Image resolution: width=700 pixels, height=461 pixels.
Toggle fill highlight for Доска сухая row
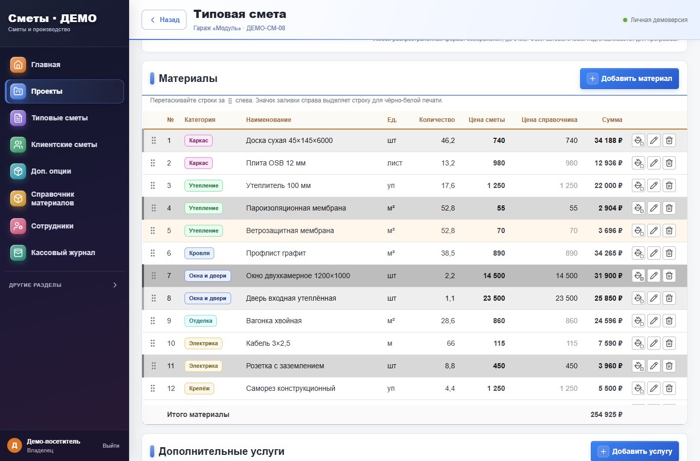click(x=639, y=140)
